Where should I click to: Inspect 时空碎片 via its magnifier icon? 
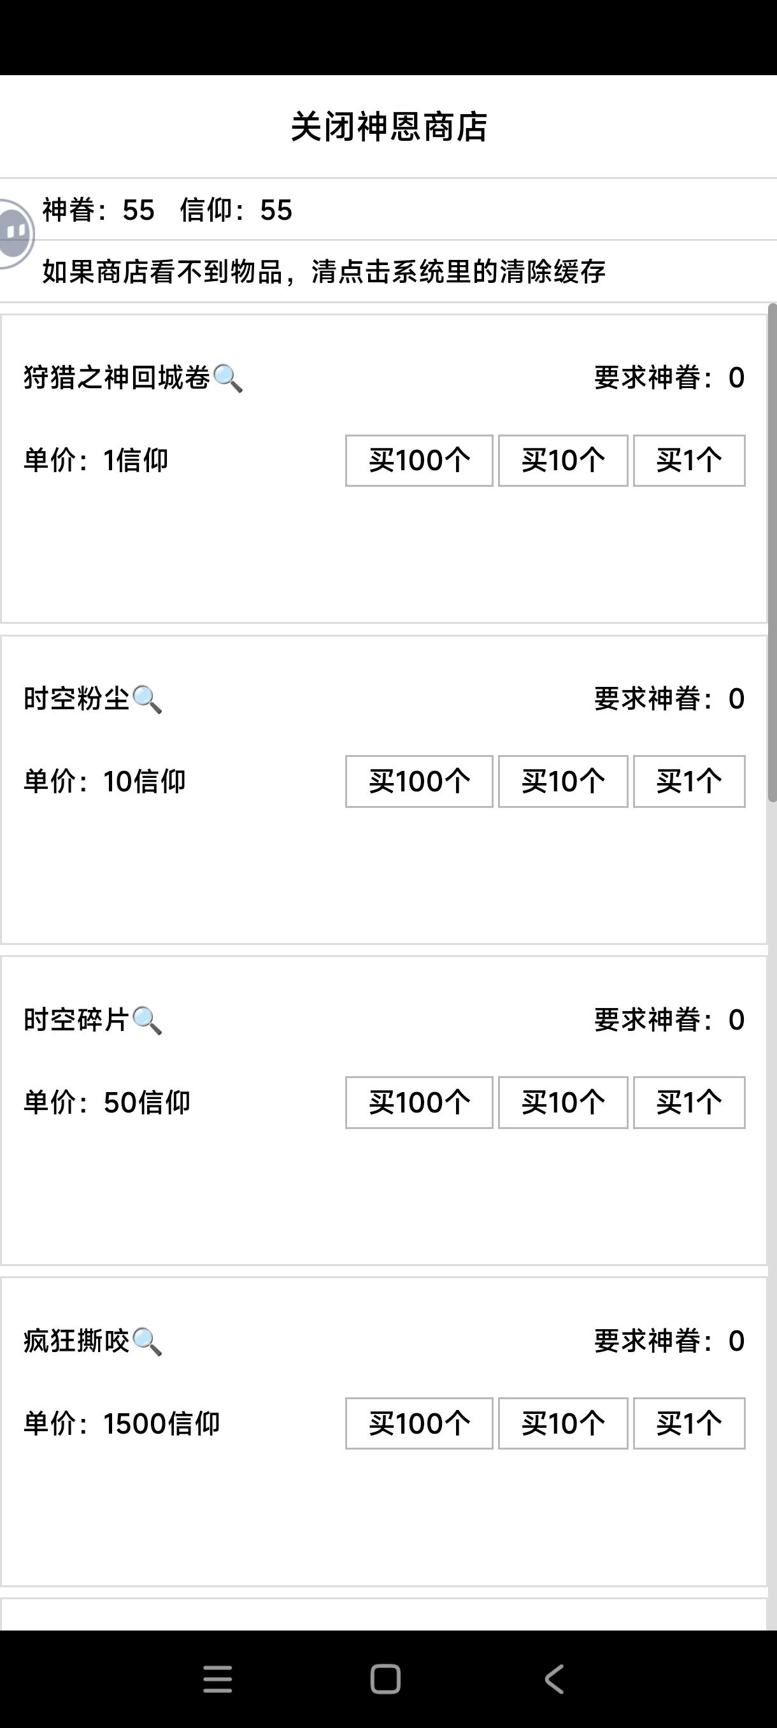[147, 1021]
